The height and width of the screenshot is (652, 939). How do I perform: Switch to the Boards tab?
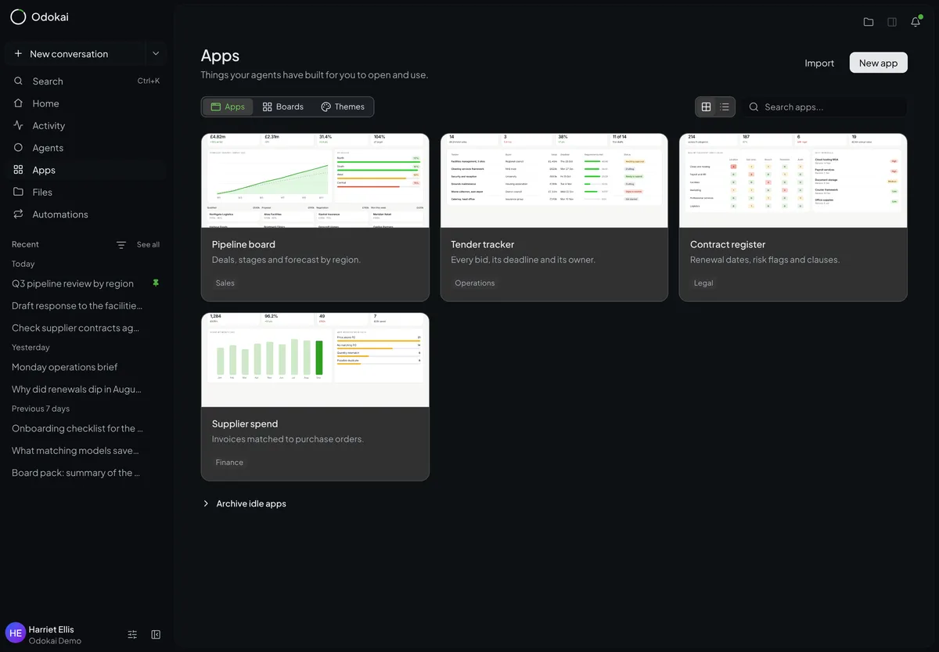tap(282, 106)
